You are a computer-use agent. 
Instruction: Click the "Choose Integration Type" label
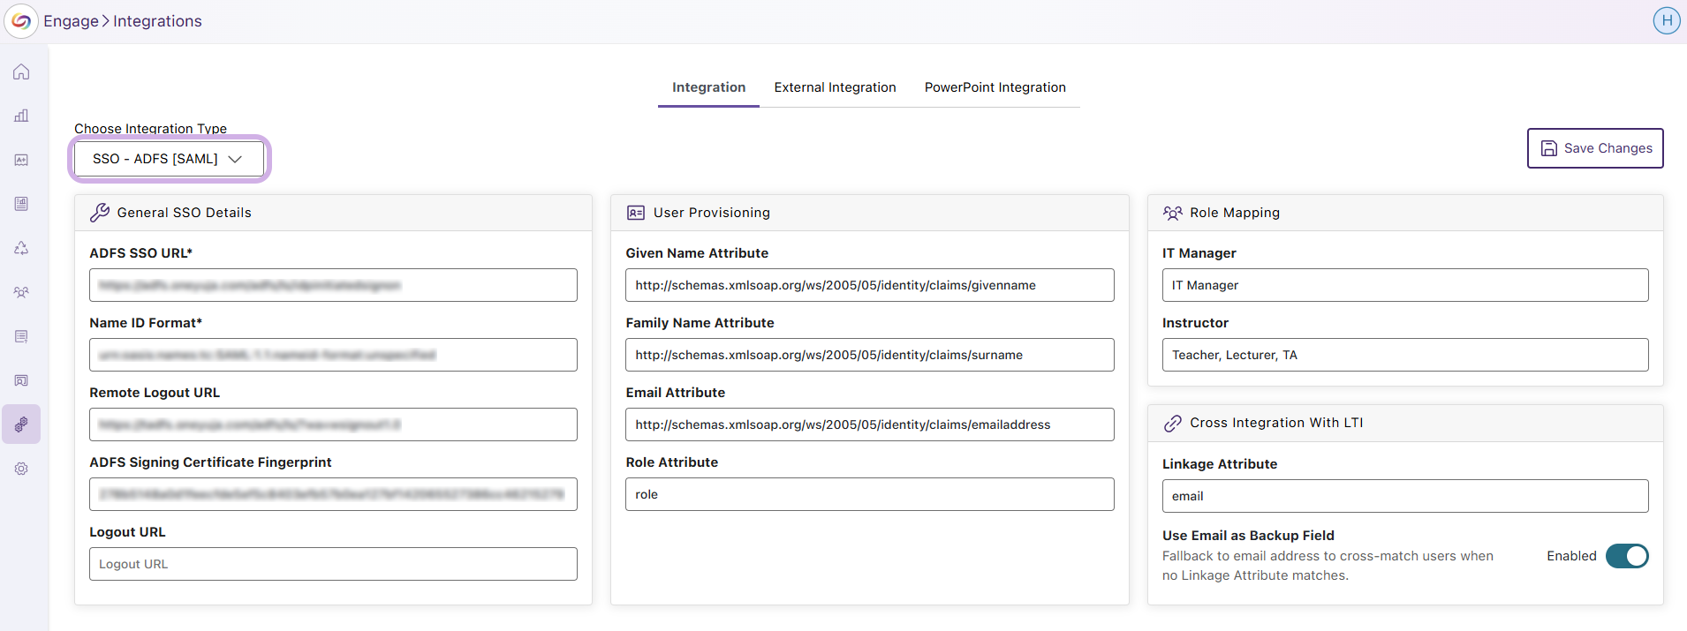tap(150, 129)
